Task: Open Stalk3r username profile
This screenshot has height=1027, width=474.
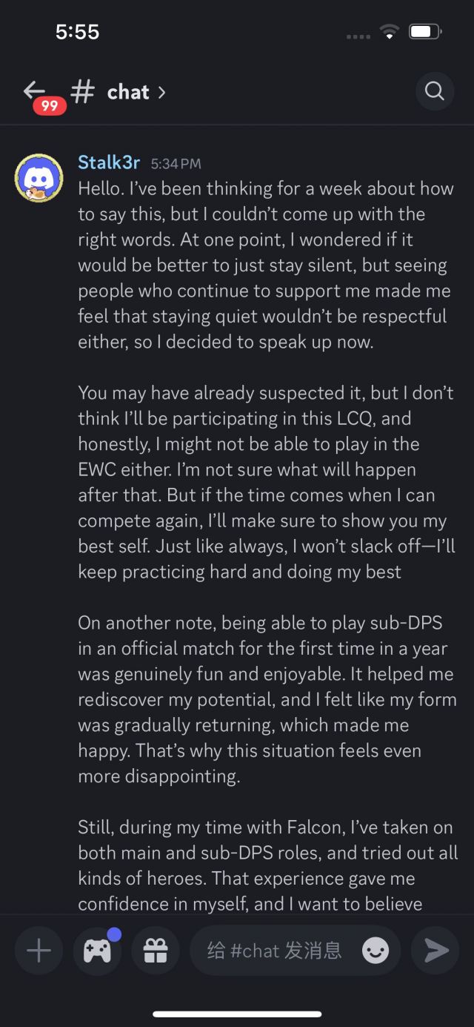Action: point(109,163)
